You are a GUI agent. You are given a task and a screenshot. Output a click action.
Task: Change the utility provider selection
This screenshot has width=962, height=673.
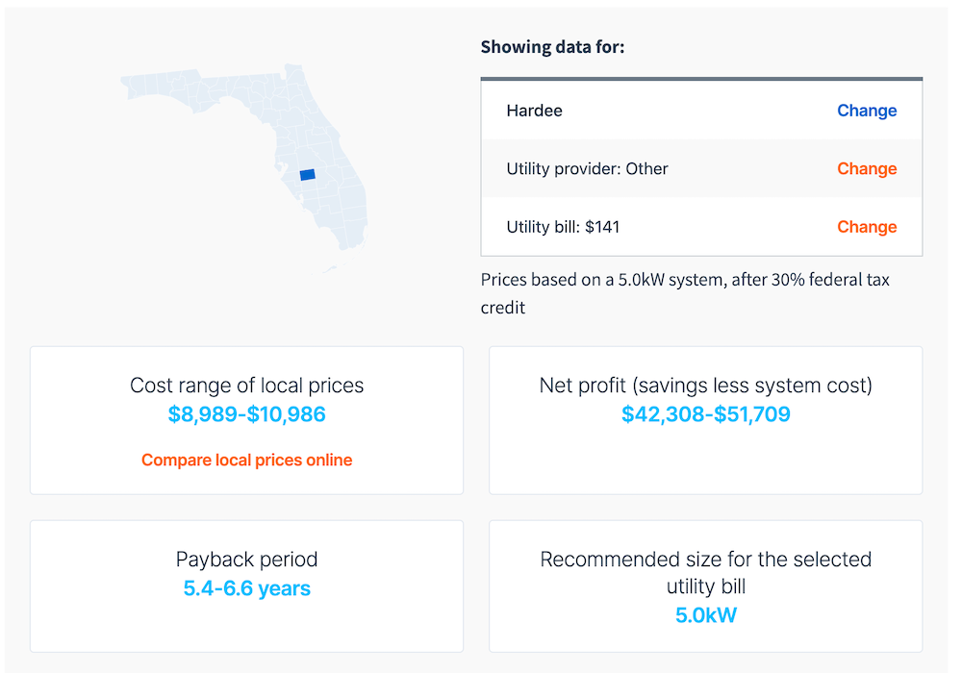(866, 169)
